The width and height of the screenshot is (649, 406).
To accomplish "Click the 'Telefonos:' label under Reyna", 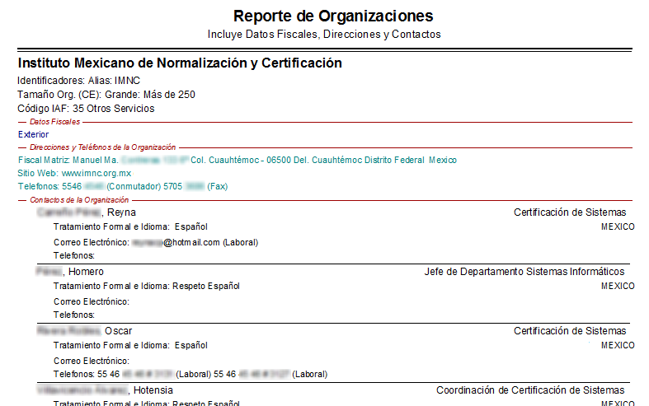I will pyautogui.click(x=74, y=256).
